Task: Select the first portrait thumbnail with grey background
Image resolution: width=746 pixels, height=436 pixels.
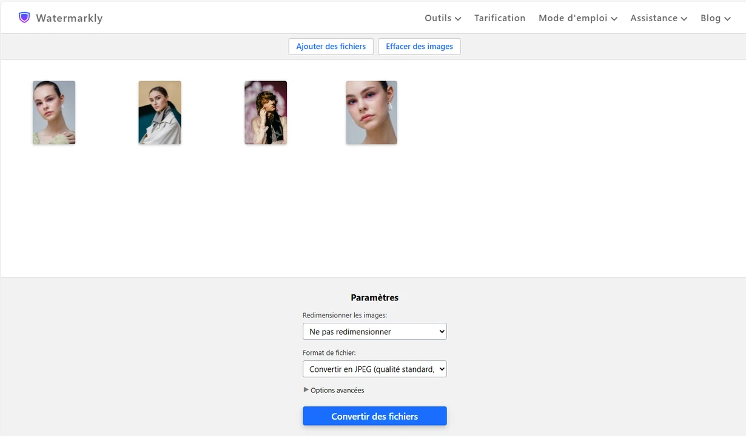Action: click(54, 113)
